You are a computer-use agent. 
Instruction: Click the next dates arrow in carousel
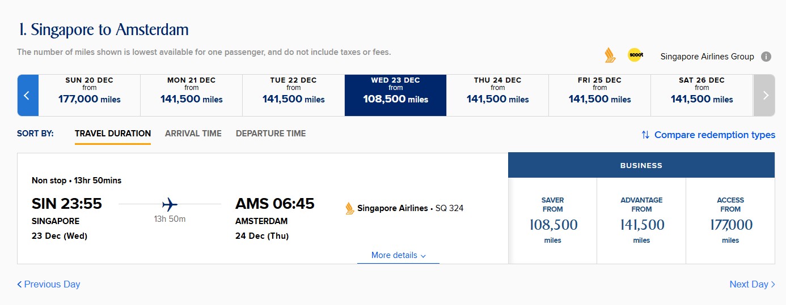pos(764,95)
